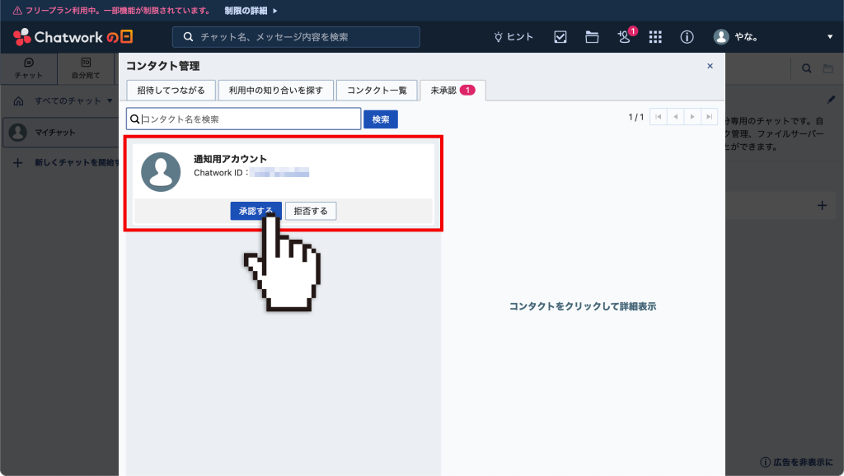This screenshot has width=844, height=476.
Task: Select the 自分宛て sidebar tab
Action: pyautogui.click(x=85, y=68)
